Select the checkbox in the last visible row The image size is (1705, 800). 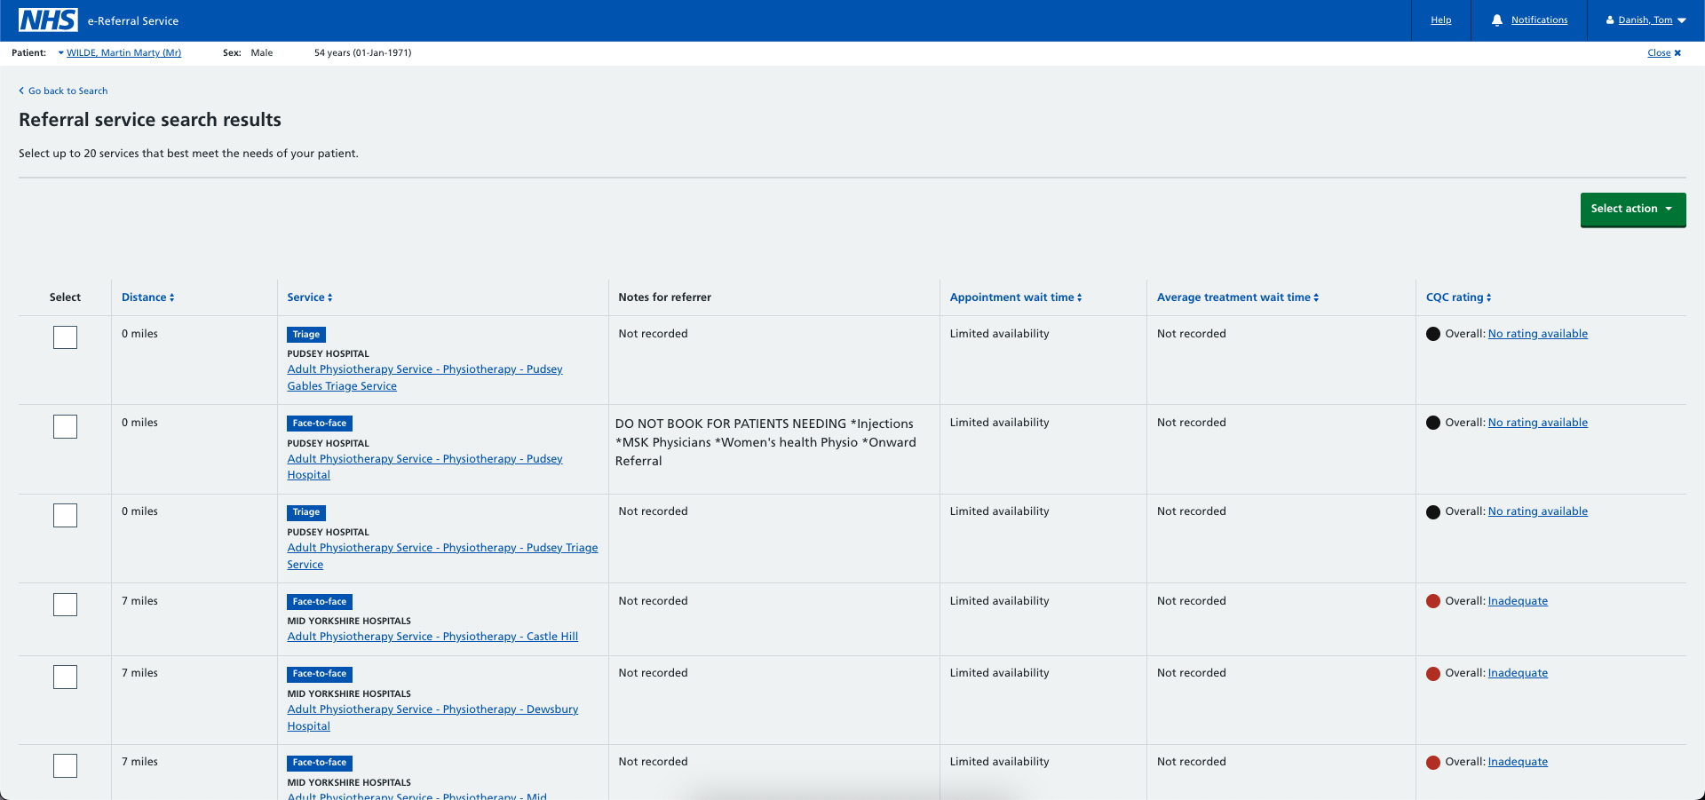point(65,765)
